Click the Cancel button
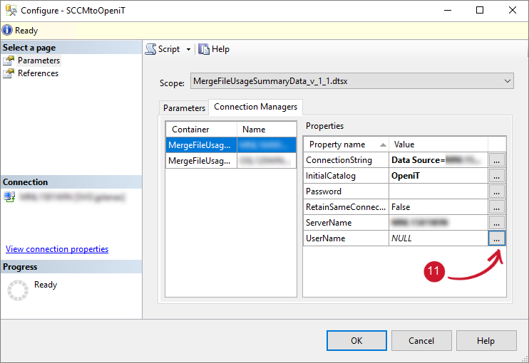Screen dimensions: 529x363 [421, 341]
